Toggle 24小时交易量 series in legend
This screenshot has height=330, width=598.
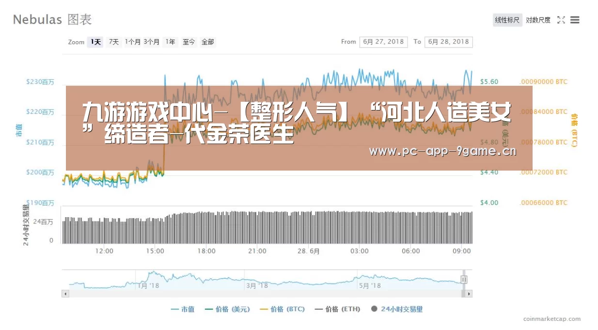pyautogui.click(x=397, y=309)
